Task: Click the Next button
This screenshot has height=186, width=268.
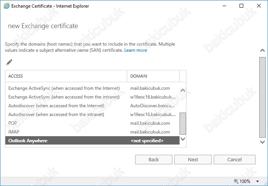Action: click(x=193, y=160)
